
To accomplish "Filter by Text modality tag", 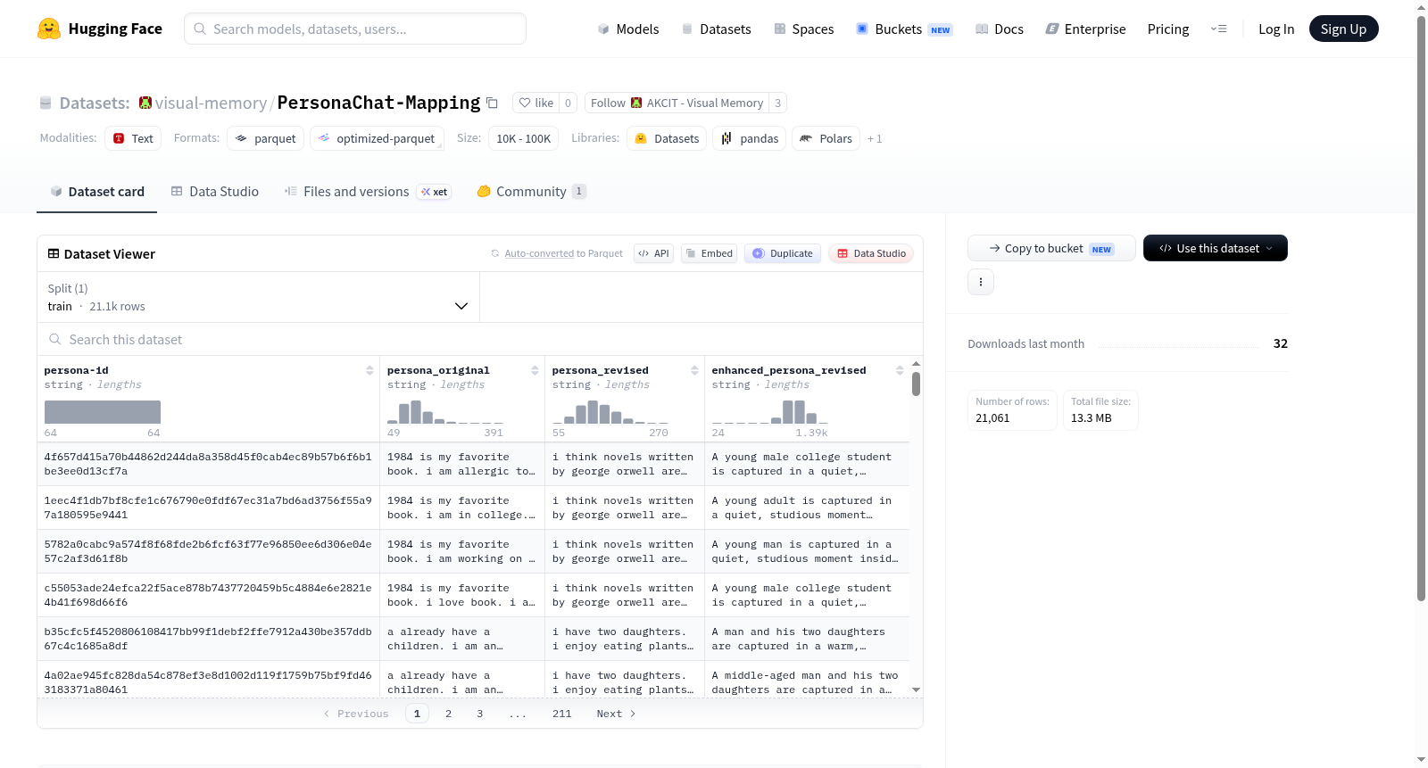I will point(133,138).
